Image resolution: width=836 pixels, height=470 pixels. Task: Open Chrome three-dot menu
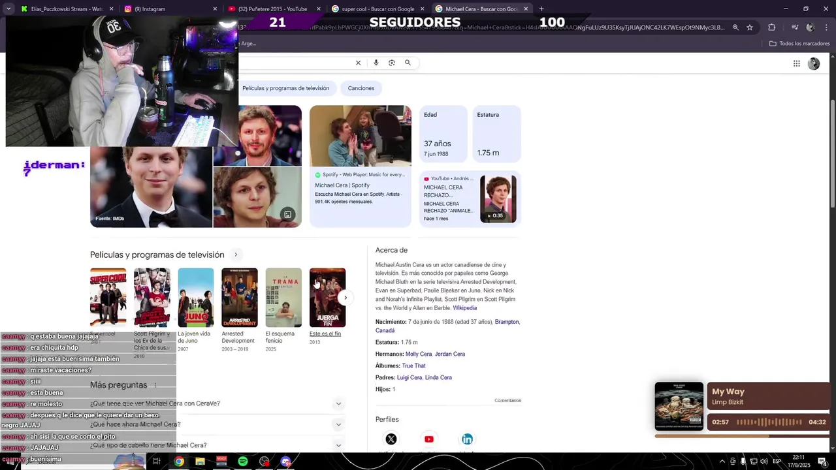click(826, 27)
